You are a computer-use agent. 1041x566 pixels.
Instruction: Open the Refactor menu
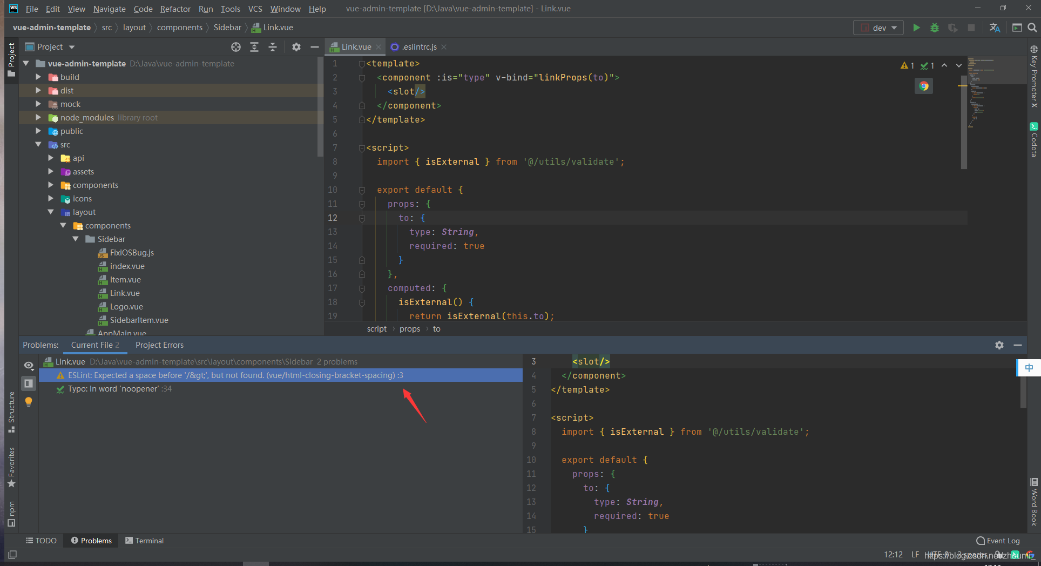coord(175,9)
